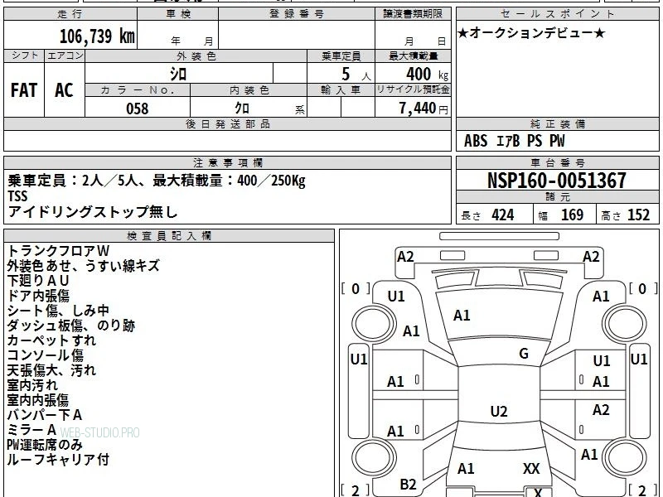Image resolution: width=663 pixels, height=497 pixels.
Task: Select the 車検 header cell
Action: pos(178,14)
